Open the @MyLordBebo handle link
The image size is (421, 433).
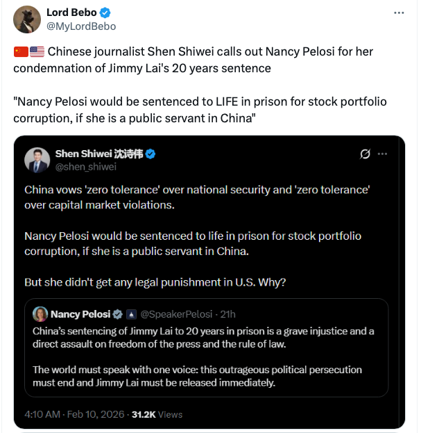tap(81, 26)
